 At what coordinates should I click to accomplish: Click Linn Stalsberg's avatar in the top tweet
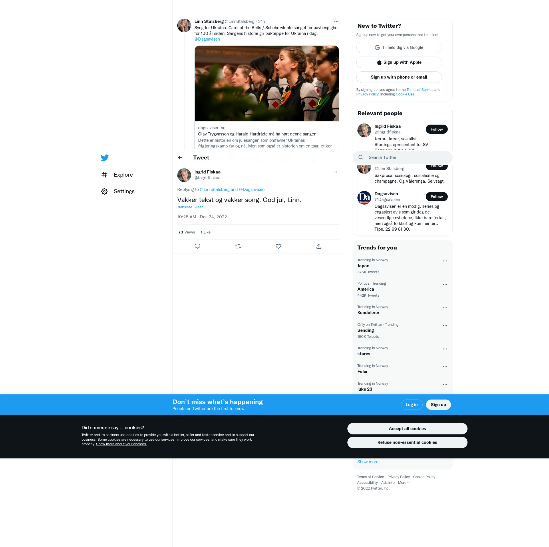pyautogui.click(x=184, y=25)
